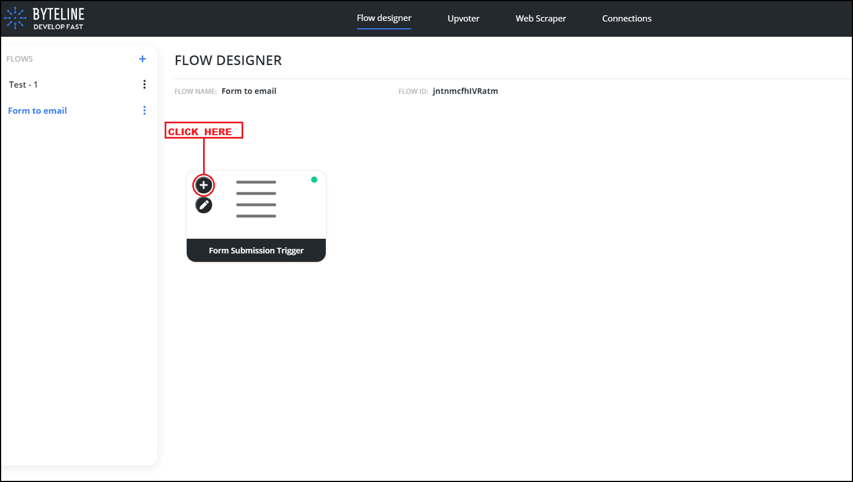This screenshot has height=482, width=853.
Task: Click the form lines icon in the trigger card
Action: [x=256, y=199]
